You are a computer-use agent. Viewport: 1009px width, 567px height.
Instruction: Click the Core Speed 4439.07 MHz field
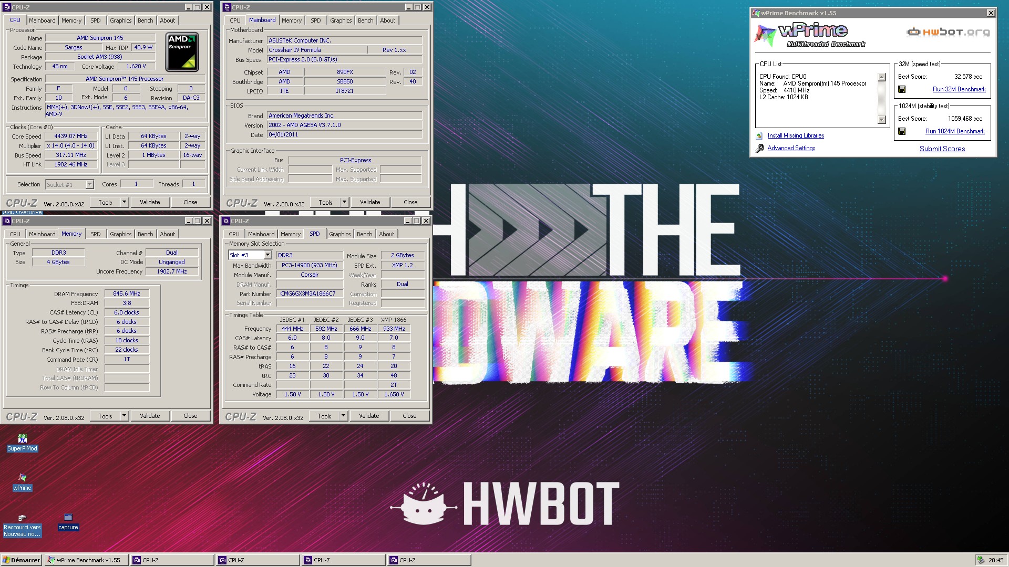[x=71, y=136]
